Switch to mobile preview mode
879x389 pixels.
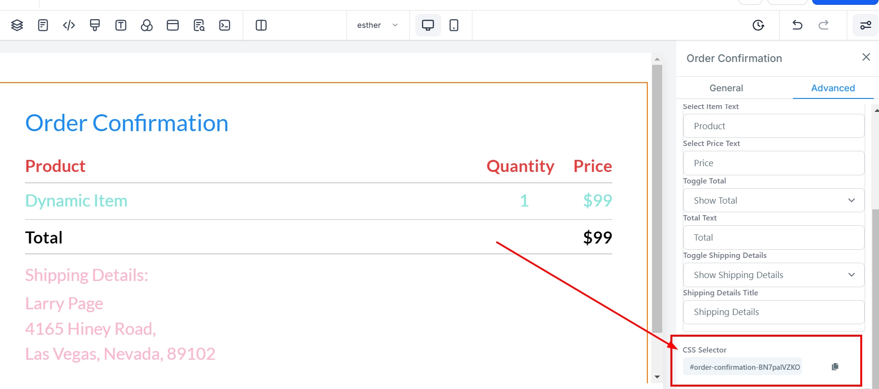tap(454, 25)
